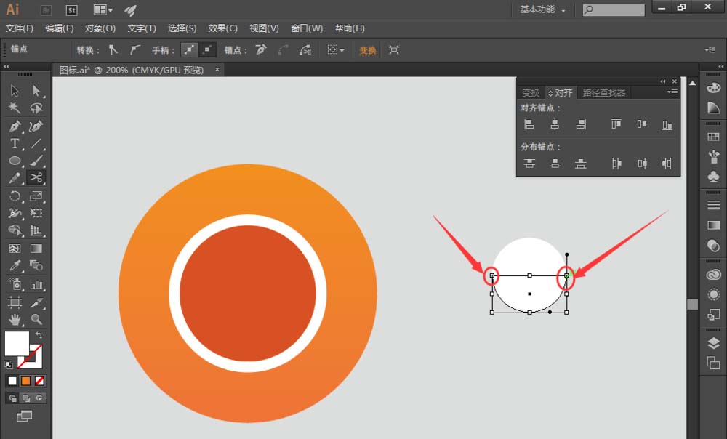
Task: Click horizontal align left in 对齐锚点
Action: (529, 124)
